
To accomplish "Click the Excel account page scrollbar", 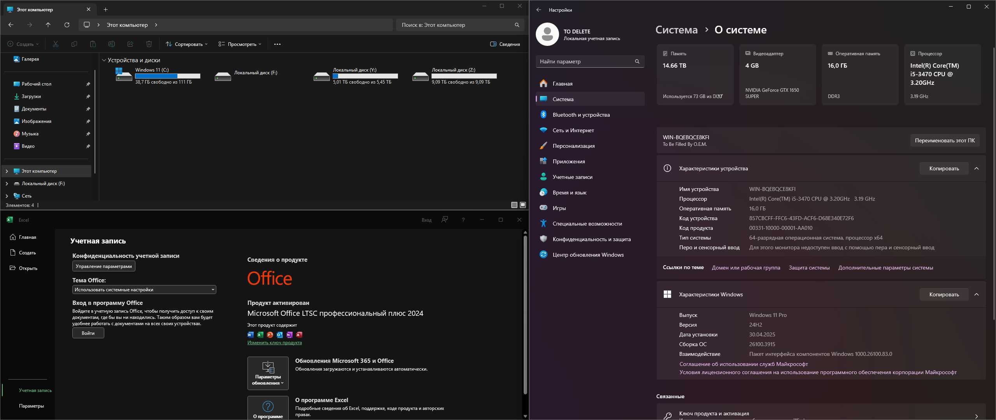I will (x=525, y=315).
